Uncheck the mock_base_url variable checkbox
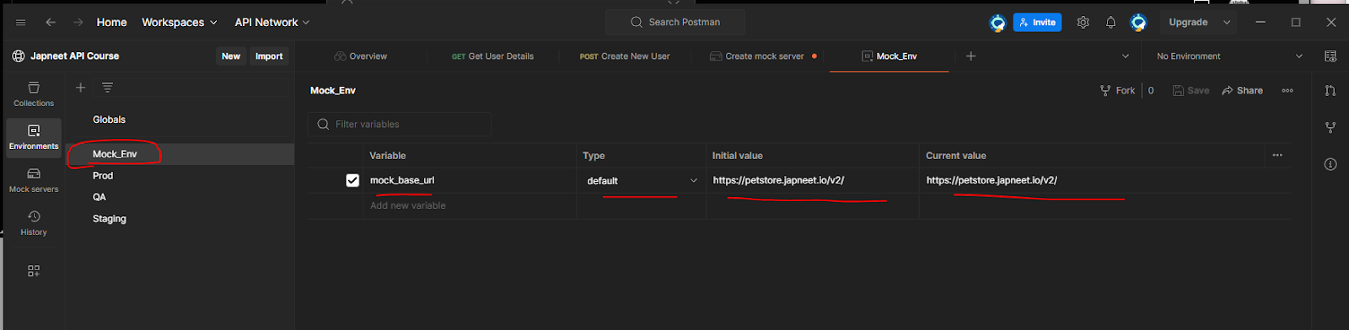This screenshot has height=330, width=1349. pos(352,180)
